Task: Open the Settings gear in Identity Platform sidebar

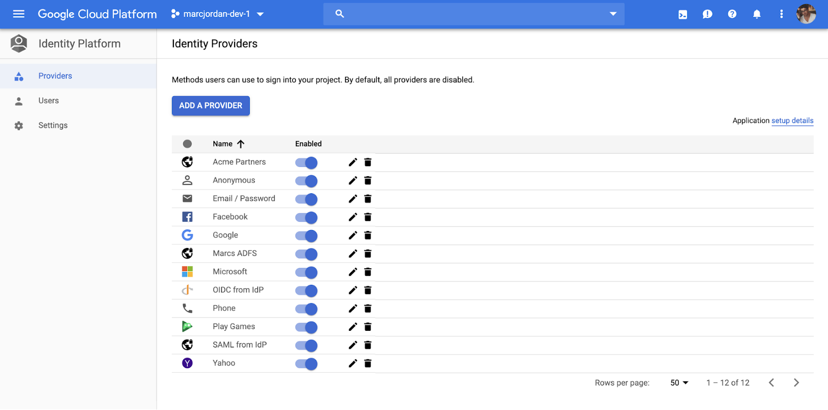Action: (x=19, y=125)
